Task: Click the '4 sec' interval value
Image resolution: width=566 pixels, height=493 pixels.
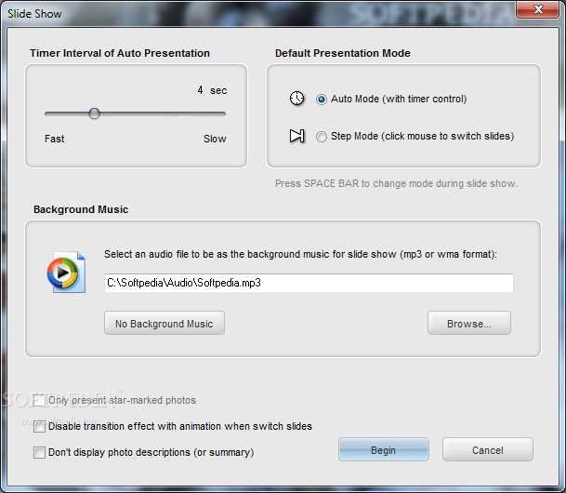Action: [x=212, y=90]
